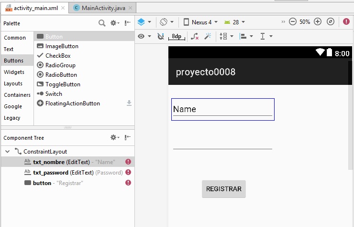
Task: Open the API 28 version dropdown
Action: [234, 22]
